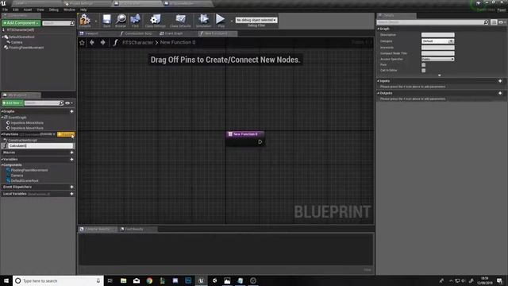Open the Find tool
This screenshot has height=286, width=508.
[x=135, y=21]
